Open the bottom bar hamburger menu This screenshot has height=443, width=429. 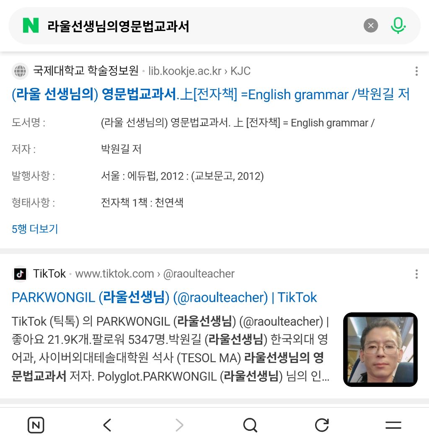(393, 425)
